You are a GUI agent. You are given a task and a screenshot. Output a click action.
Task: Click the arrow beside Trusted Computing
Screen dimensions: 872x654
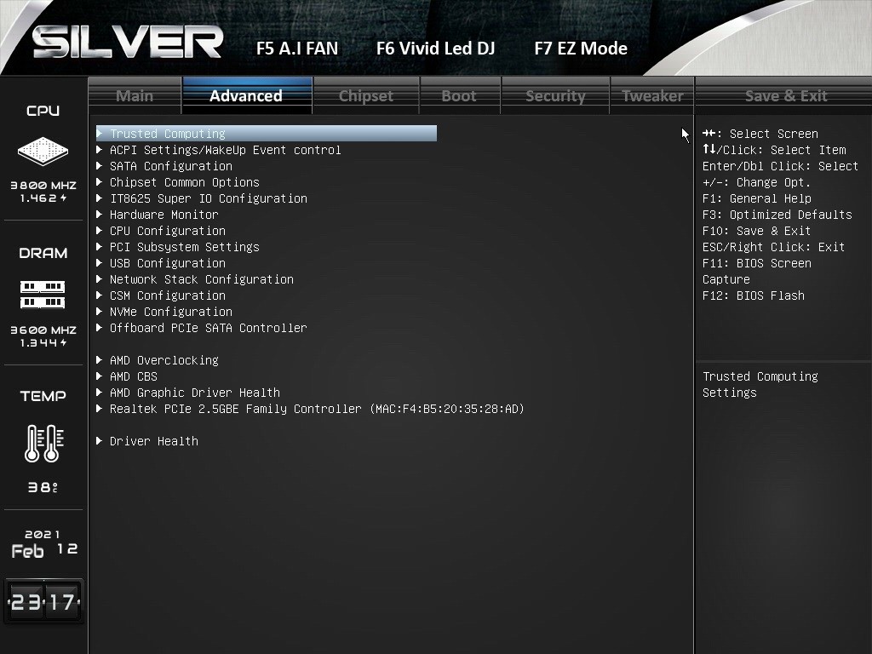coord(100,133)
